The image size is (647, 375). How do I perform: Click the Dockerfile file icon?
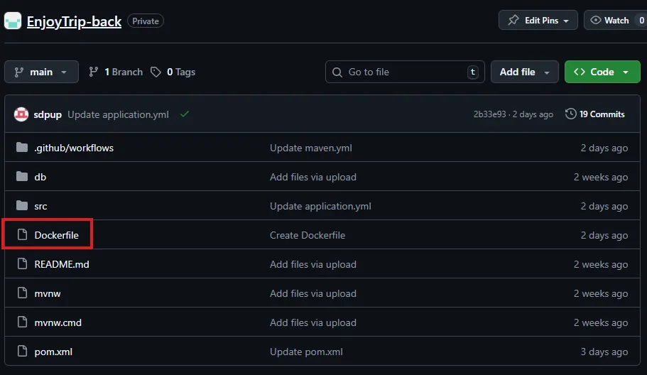point(22,235)
